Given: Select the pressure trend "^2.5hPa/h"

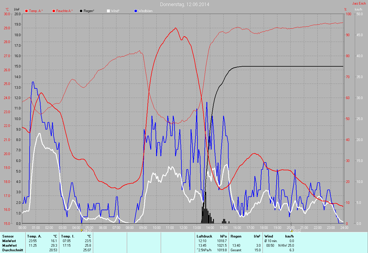Looking at the screenshot, I should (x=205, y=250).
